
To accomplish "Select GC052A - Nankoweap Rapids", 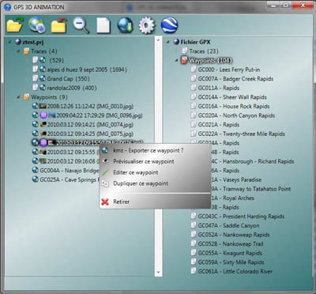I will 234,235.
